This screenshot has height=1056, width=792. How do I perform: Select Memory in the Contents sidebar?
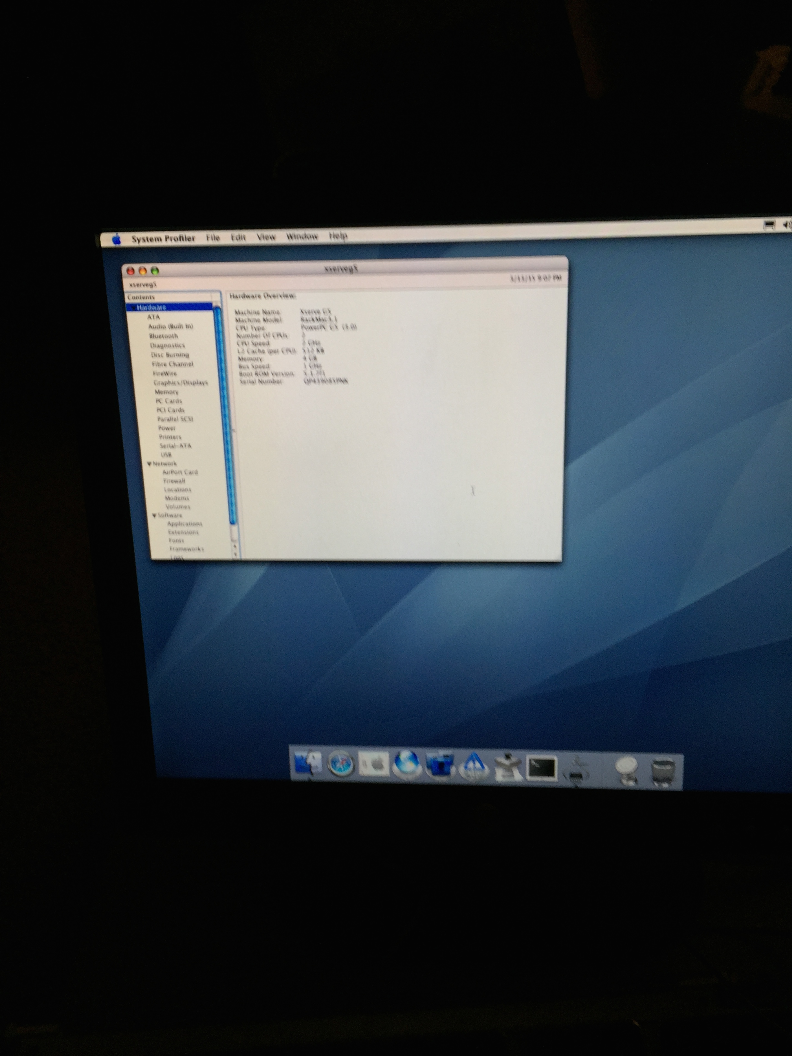pos(166,391)
